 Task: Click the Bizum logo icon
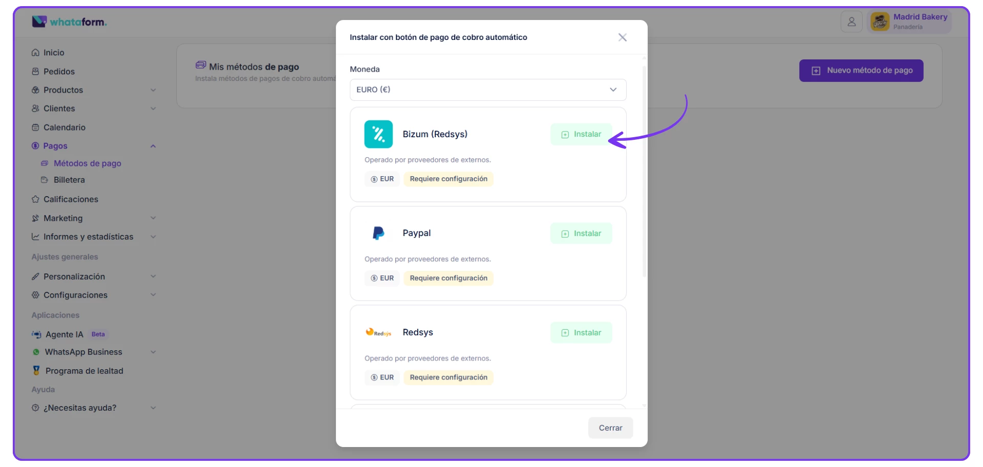378,134
